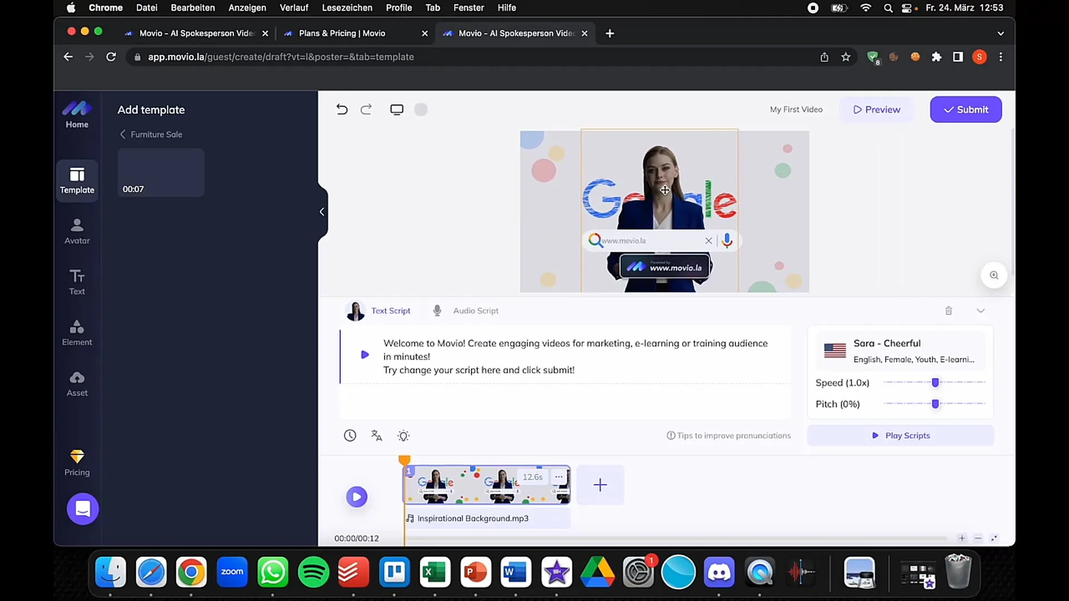This screenshot has height=601, width=1069.
Task: Play Scripts using the play button
Action: click(x=875, y=435)
